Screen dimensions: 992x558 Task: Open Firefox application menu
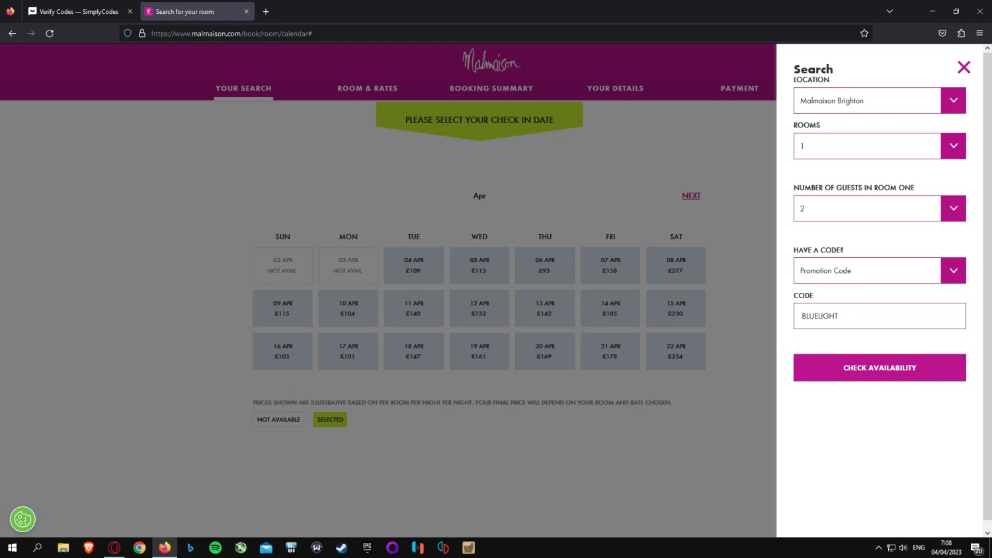(979, 33)
